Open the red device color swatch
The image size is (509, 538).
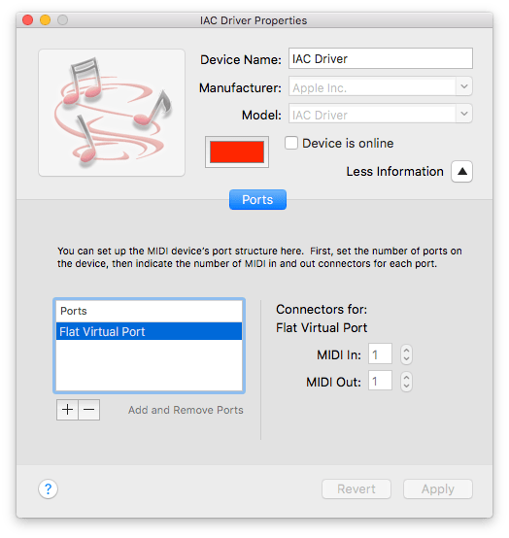(x=237, y=152)
